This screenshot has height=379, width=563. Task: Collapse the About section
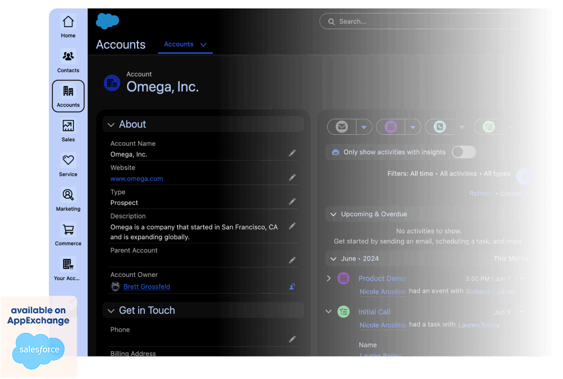111,125
